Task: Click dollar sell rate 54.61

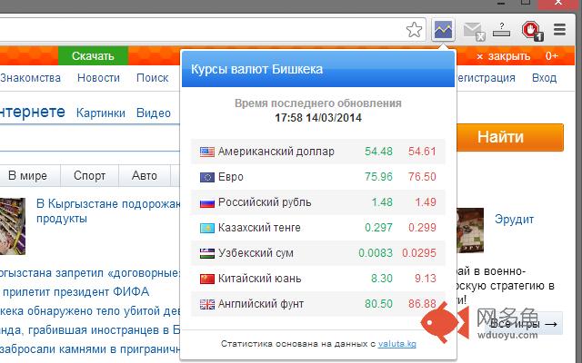Action: click(422, 152)
